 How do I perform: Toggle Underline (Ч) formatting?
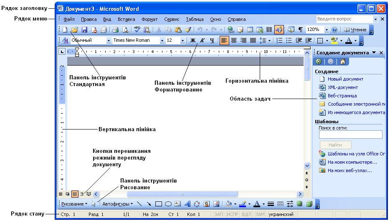212,41
